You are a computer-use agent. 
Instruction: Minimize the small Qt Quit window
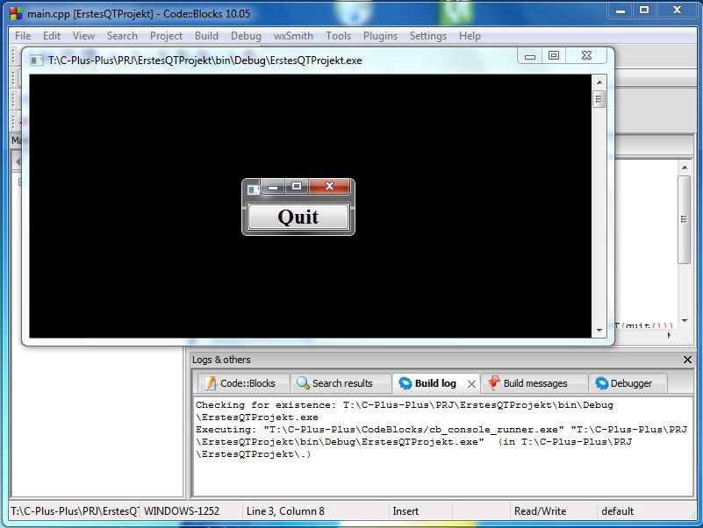pyautogui.click(x=273, y=187)
